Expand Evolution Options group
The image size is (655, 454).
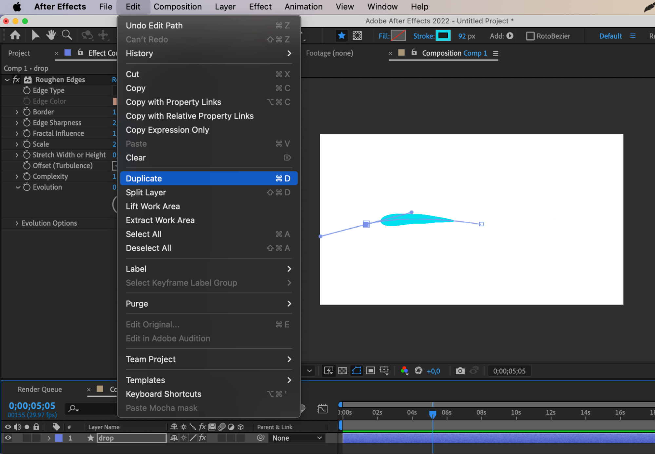pos(17,223)
